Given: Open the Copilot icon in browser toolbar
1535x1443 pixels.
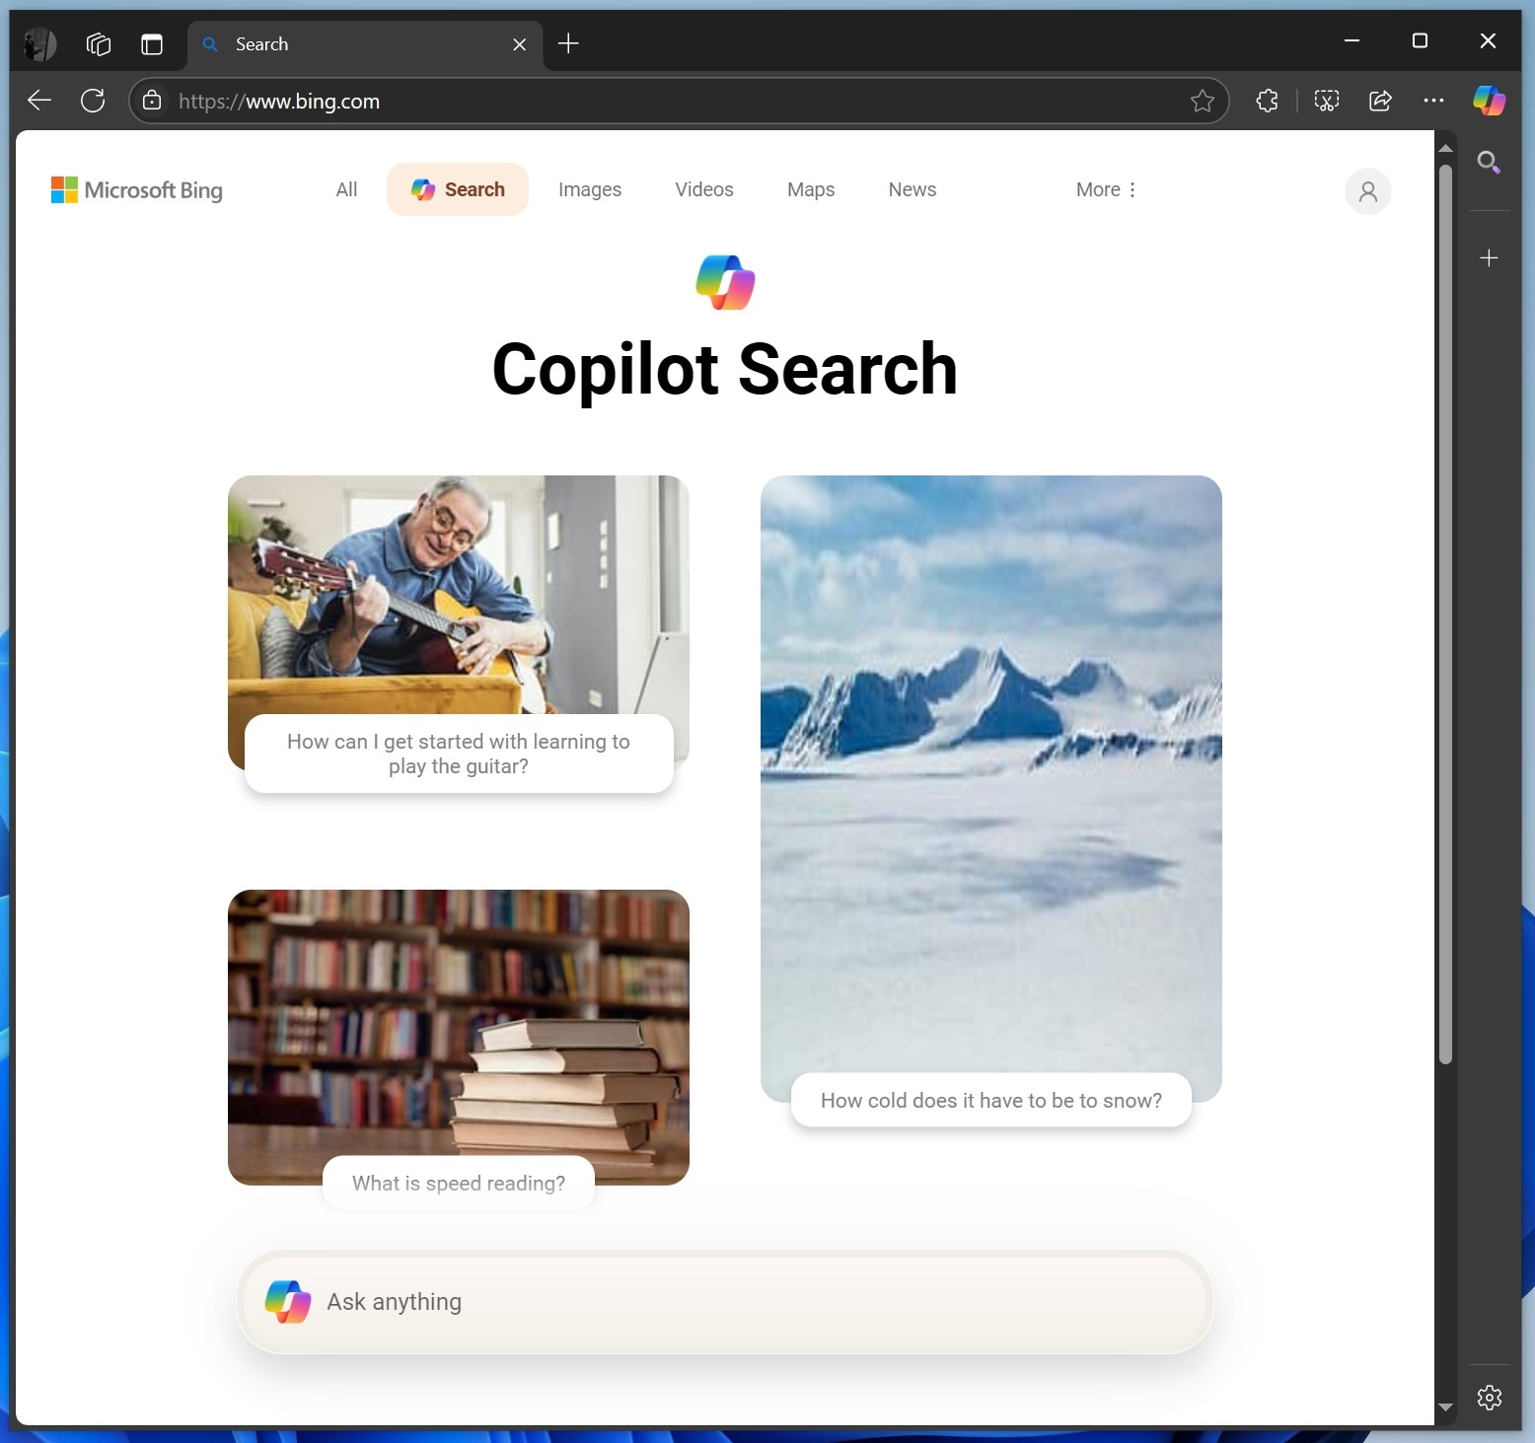Looking at the screenshot, I should [1489, 101].
